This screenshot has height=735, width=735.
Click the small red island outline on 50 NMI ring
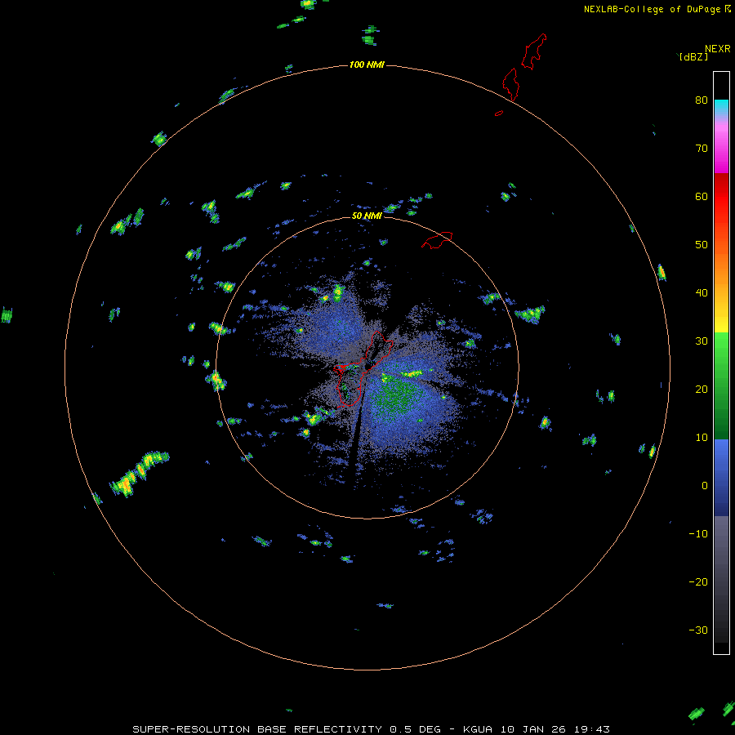[x=437, y=239]
